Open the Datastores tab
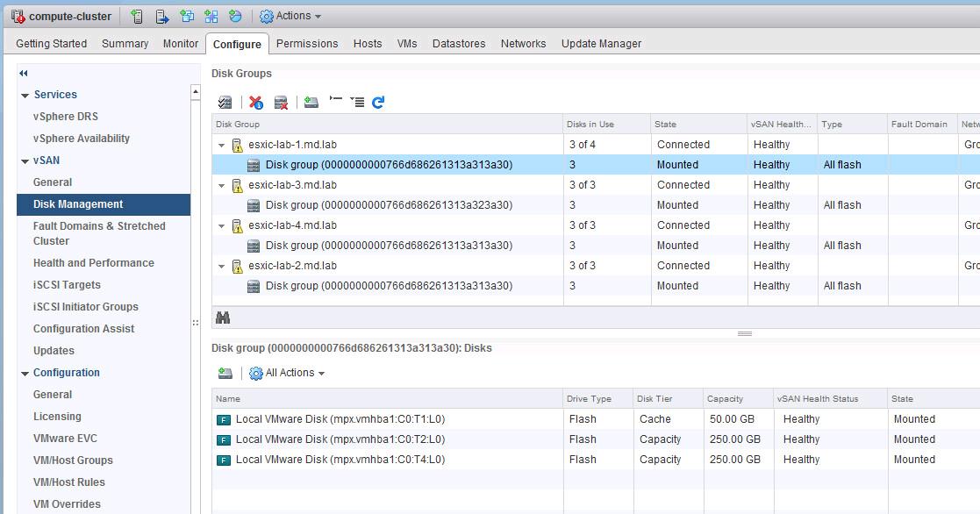 (459, 44)
